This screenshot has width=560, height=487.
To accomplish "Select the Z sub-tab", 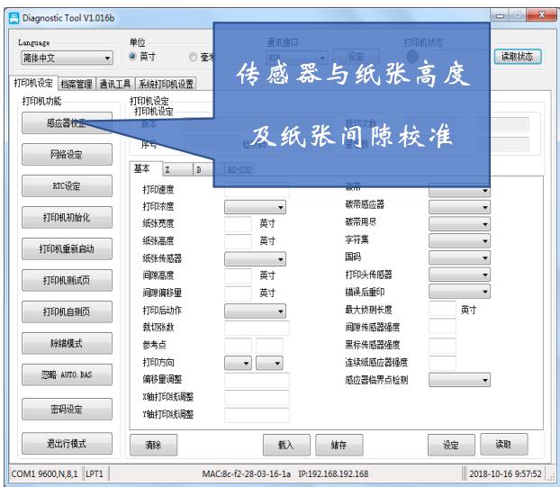I will point(177,169).
